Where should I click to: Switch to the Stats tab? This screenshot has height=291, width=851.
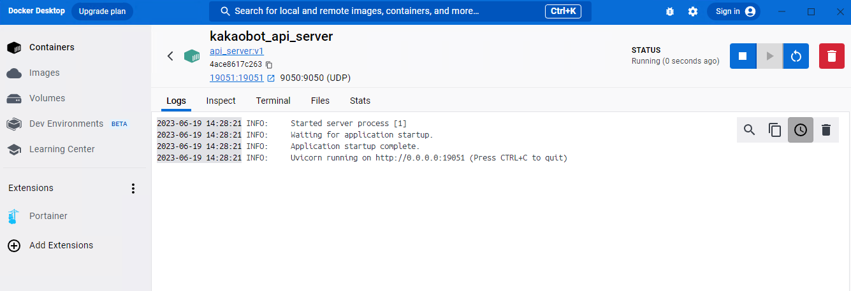click(x=360, y=101)
